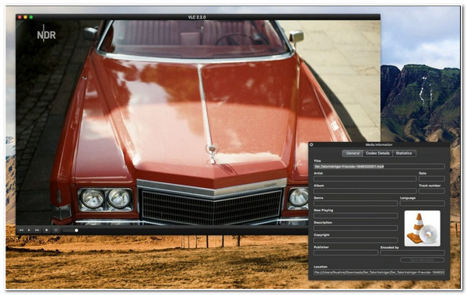Click the Track number input field

[432, 191]
